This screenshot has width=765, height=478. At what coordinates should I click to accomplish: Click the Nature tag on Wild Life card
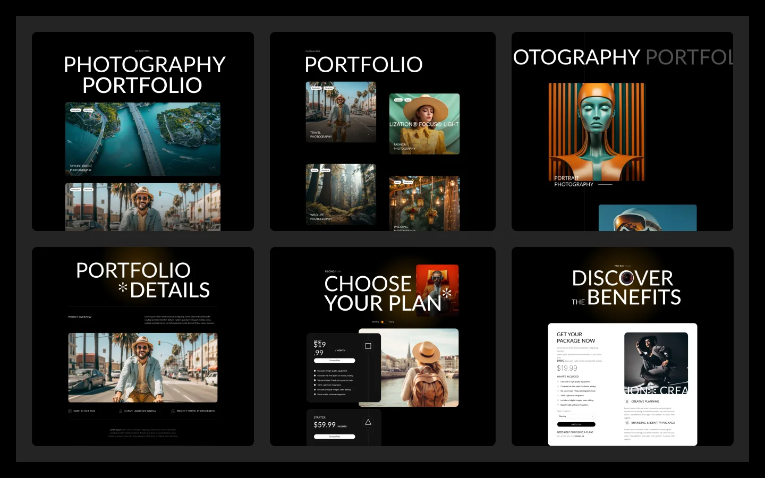point(314,170)
